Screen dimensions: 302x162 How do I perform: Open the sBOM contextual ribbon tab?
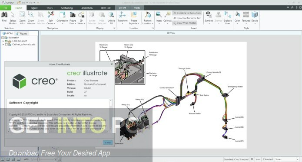122,8
